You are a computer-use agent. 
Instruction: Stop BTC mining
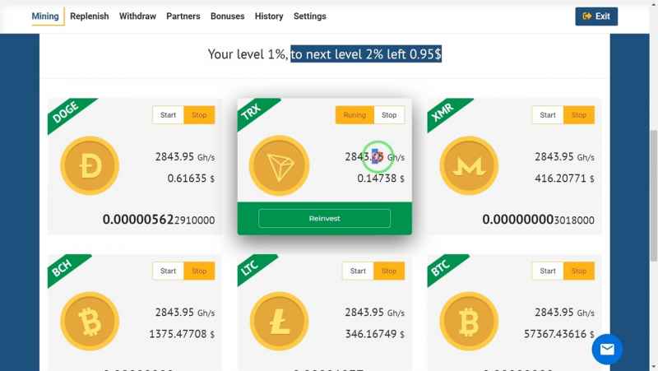(x=579, y=271)
